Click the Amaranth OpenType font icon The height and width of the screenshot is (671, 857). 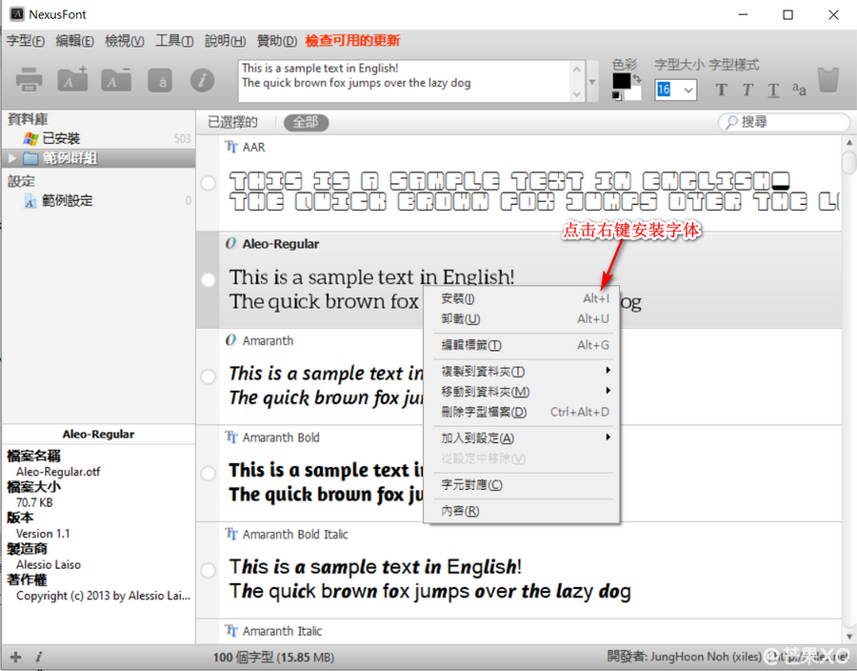230,340
